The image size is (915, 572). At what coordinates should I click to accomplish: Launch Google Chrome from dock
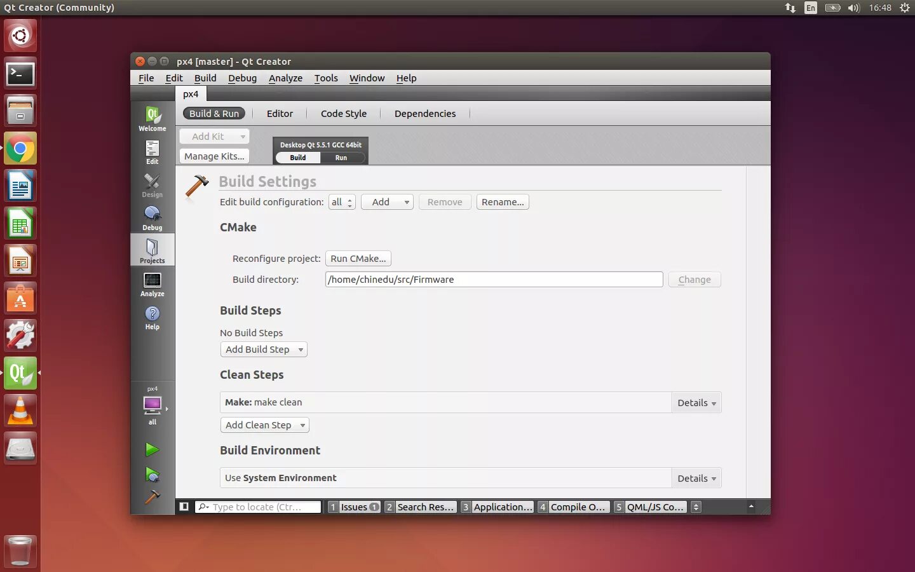pos(20,149)
